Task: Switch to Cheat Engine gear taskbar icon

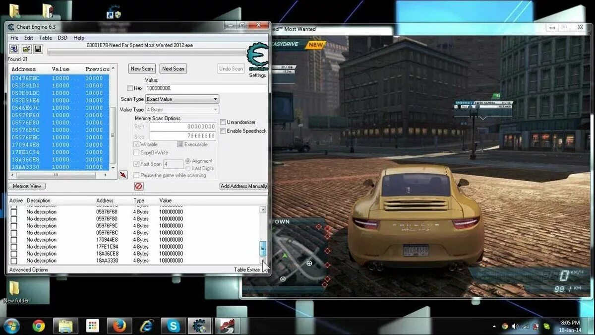Action: click(200, 326)
